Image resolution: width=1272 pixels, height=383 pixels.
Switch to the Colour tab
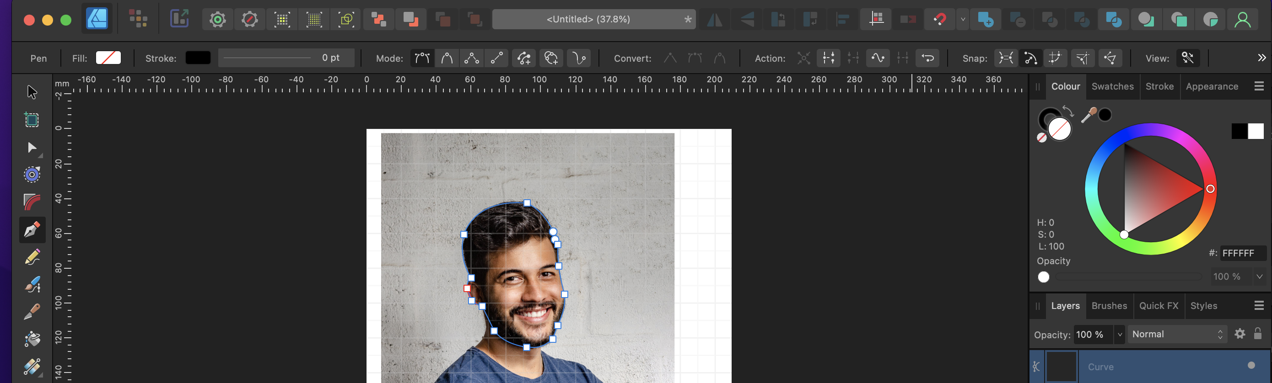1066,86
